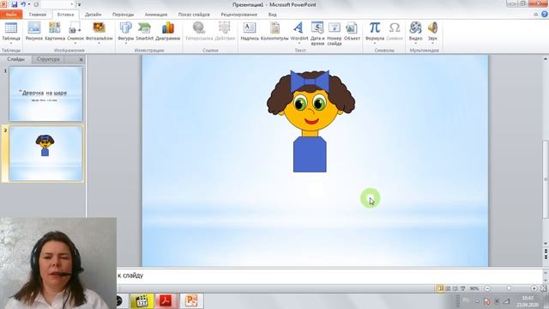
Task: Open the undo history dropdown arrow
Action: coord(29,4)
